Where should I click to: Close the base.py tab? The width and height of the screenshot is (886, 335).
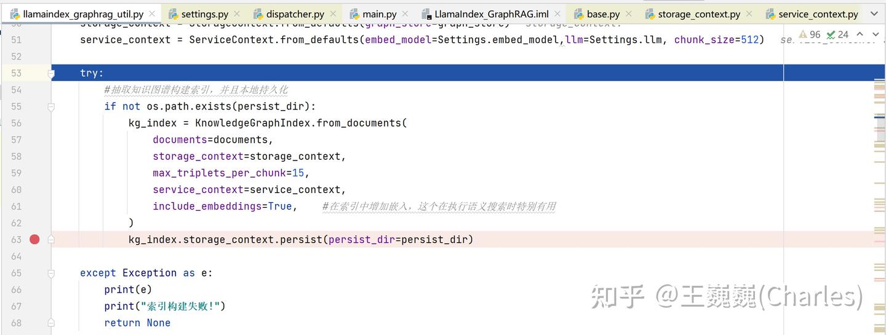click(x=629, y=14)
